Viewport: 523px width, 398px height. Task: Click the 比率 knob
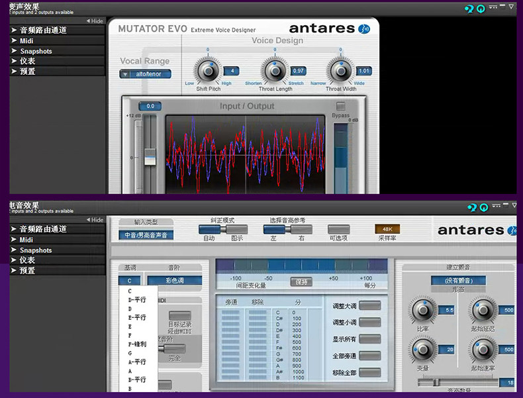[423, 310]
